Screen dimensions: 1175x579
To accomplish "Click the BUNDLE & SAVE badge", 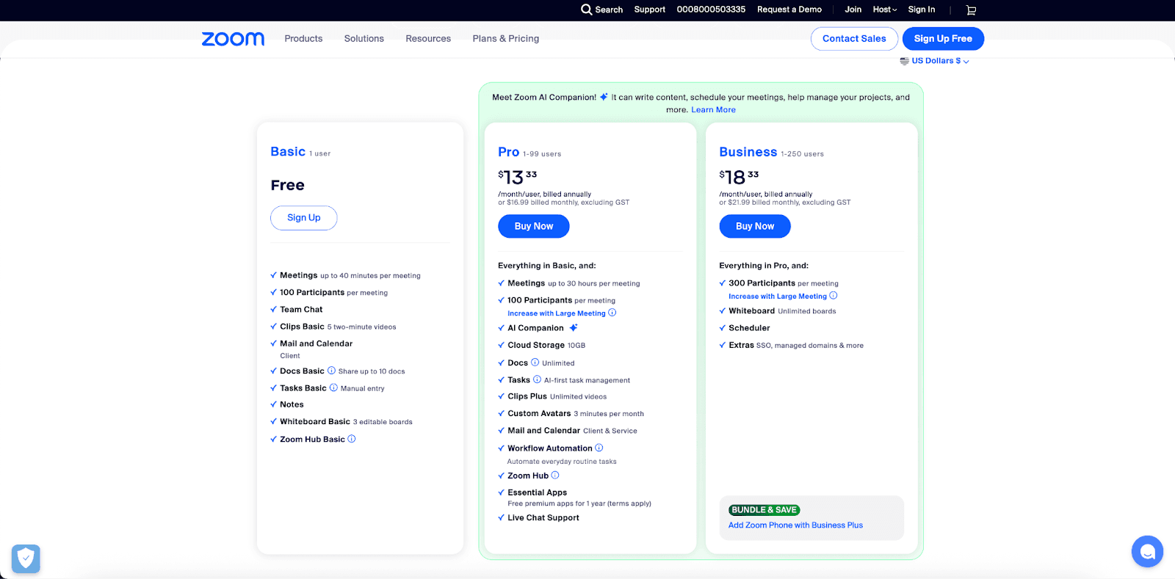I will click(764, 510).
